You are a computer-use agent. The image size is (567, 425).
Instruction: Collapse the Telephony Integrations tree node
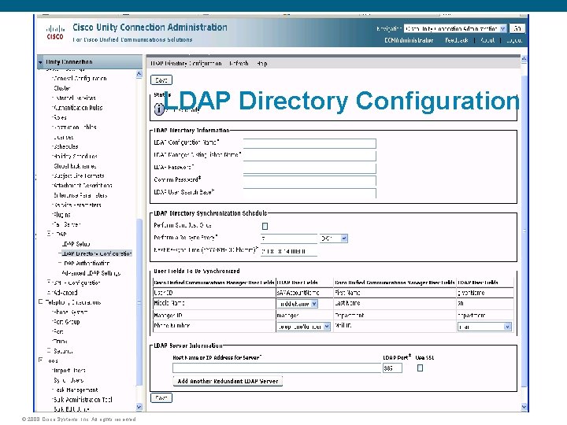[40, 301]
